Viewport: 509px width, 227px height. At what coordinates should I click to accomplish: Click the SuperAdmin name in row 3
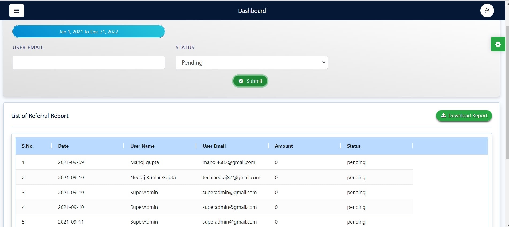144,192
